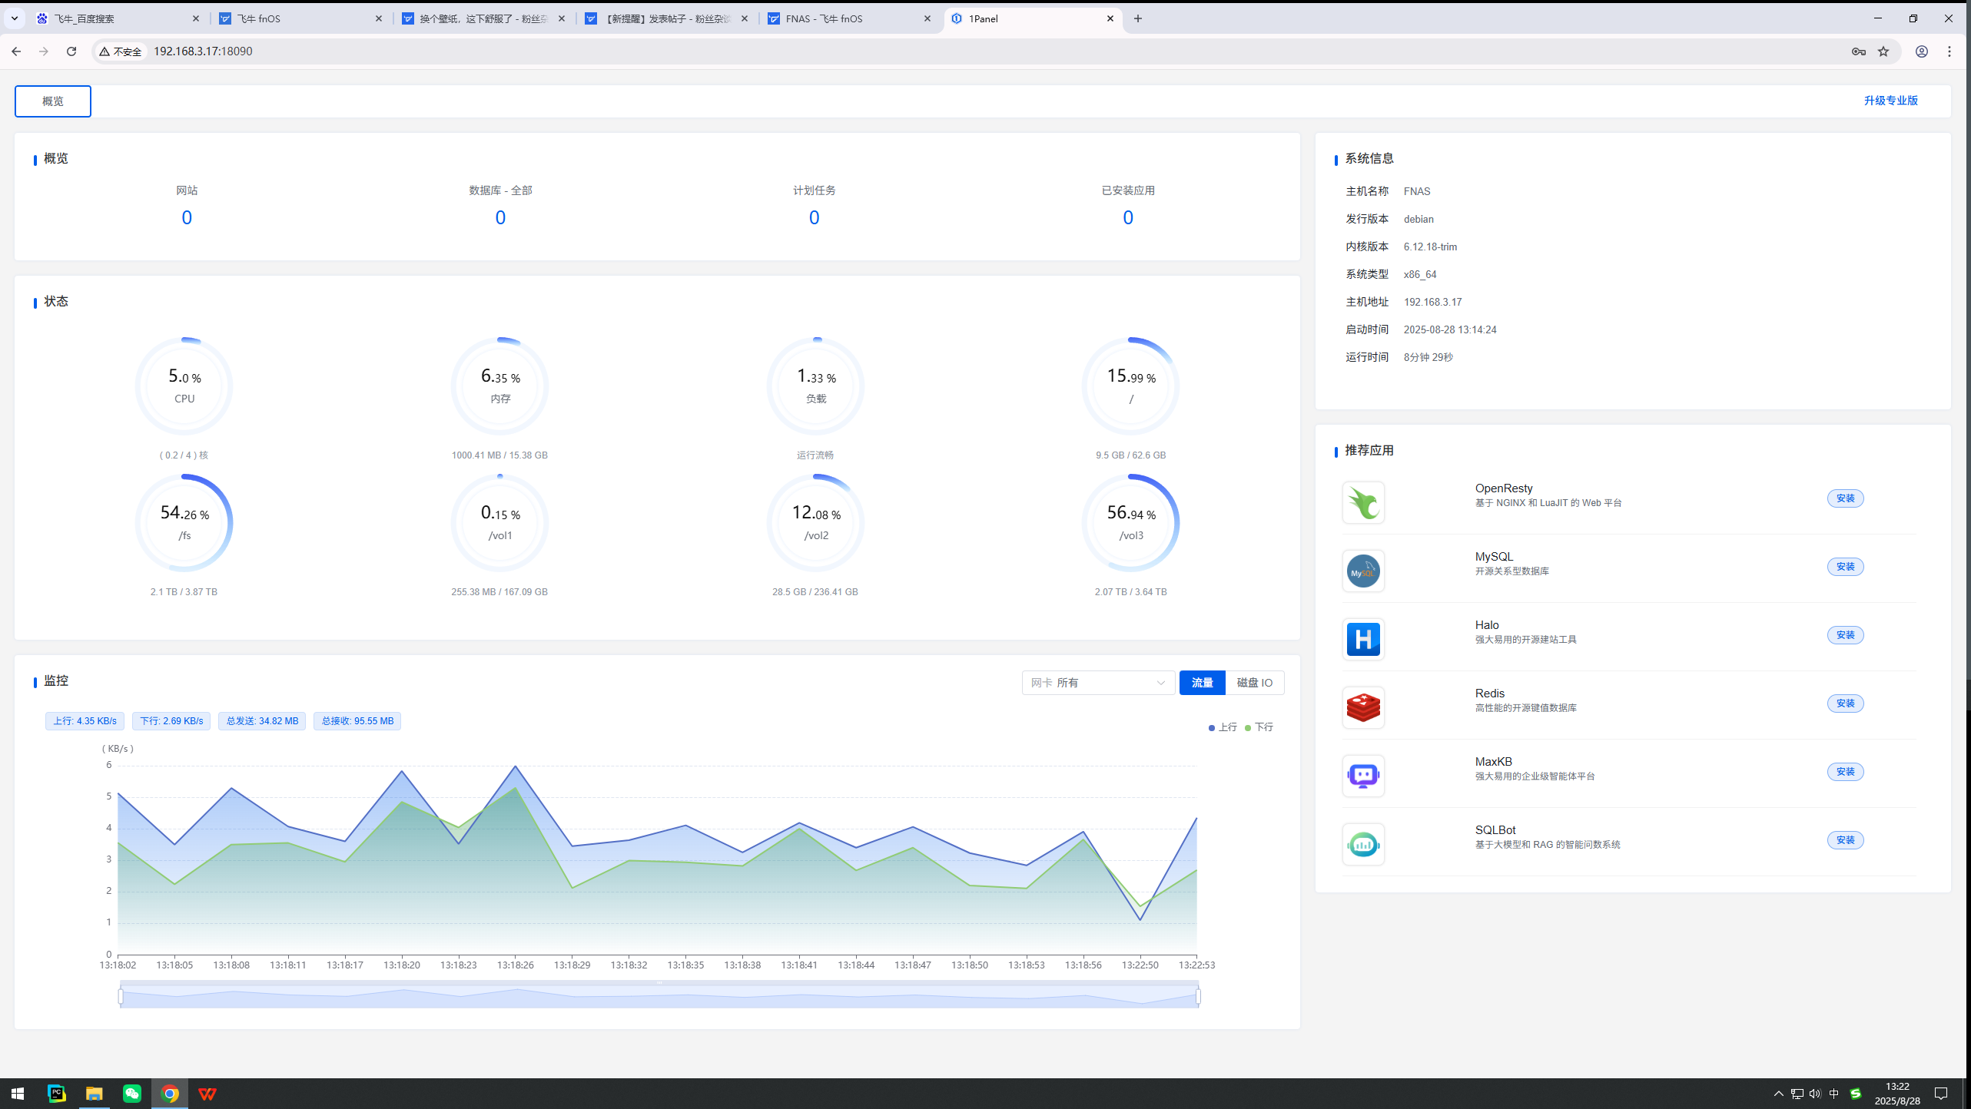Screen dimensions: 1971x1109
Task: Toggle the 下行 legend series
Action: [1259, 727]
